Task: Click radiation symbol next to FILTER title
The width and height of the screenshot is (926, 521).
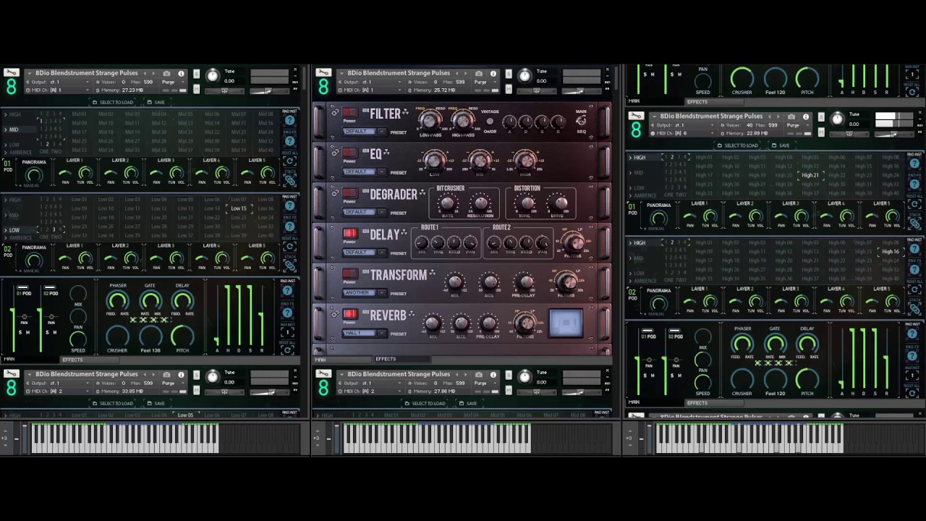Action: (405, 113)
